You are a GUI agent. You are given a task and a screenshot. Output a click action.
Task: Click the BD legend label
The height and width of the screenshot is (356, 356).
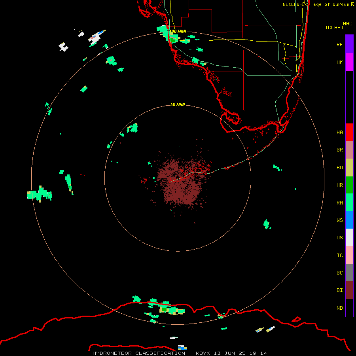339,168
